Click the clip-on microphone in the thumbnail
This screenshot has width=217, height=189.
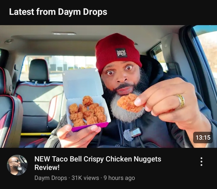click(x=132, y=134)
